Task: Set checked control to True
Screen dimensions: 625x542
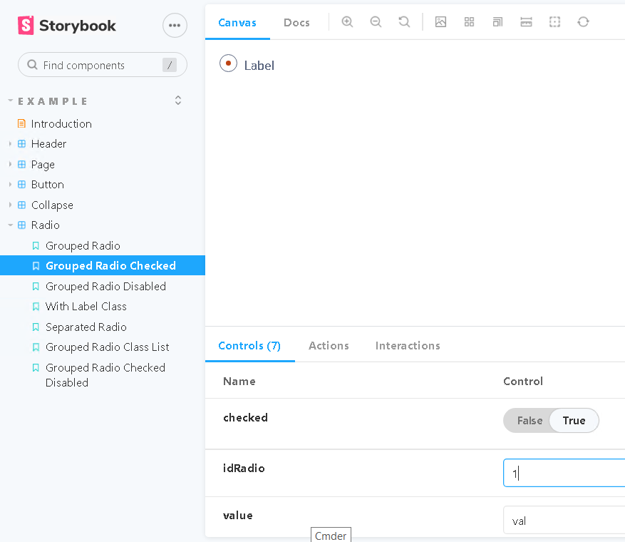Action: (573, 420)
